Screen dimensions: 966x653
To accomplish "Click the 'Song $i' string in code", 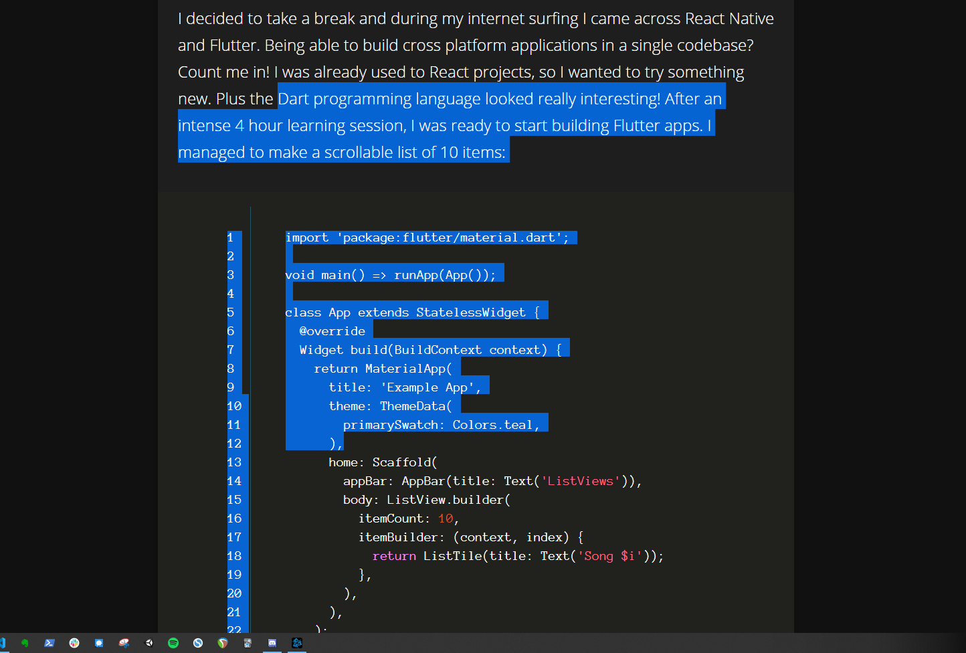I will (609, 556).
